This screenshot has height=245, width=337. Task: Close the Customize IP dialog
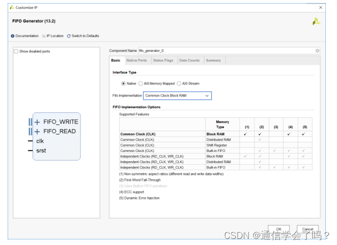tap(320, 8)
